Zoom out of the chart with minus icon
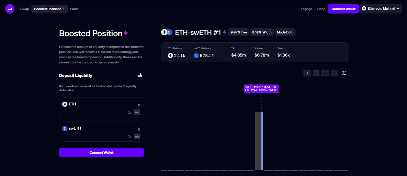Screen dimensions: 407x176 coord(325,73)
